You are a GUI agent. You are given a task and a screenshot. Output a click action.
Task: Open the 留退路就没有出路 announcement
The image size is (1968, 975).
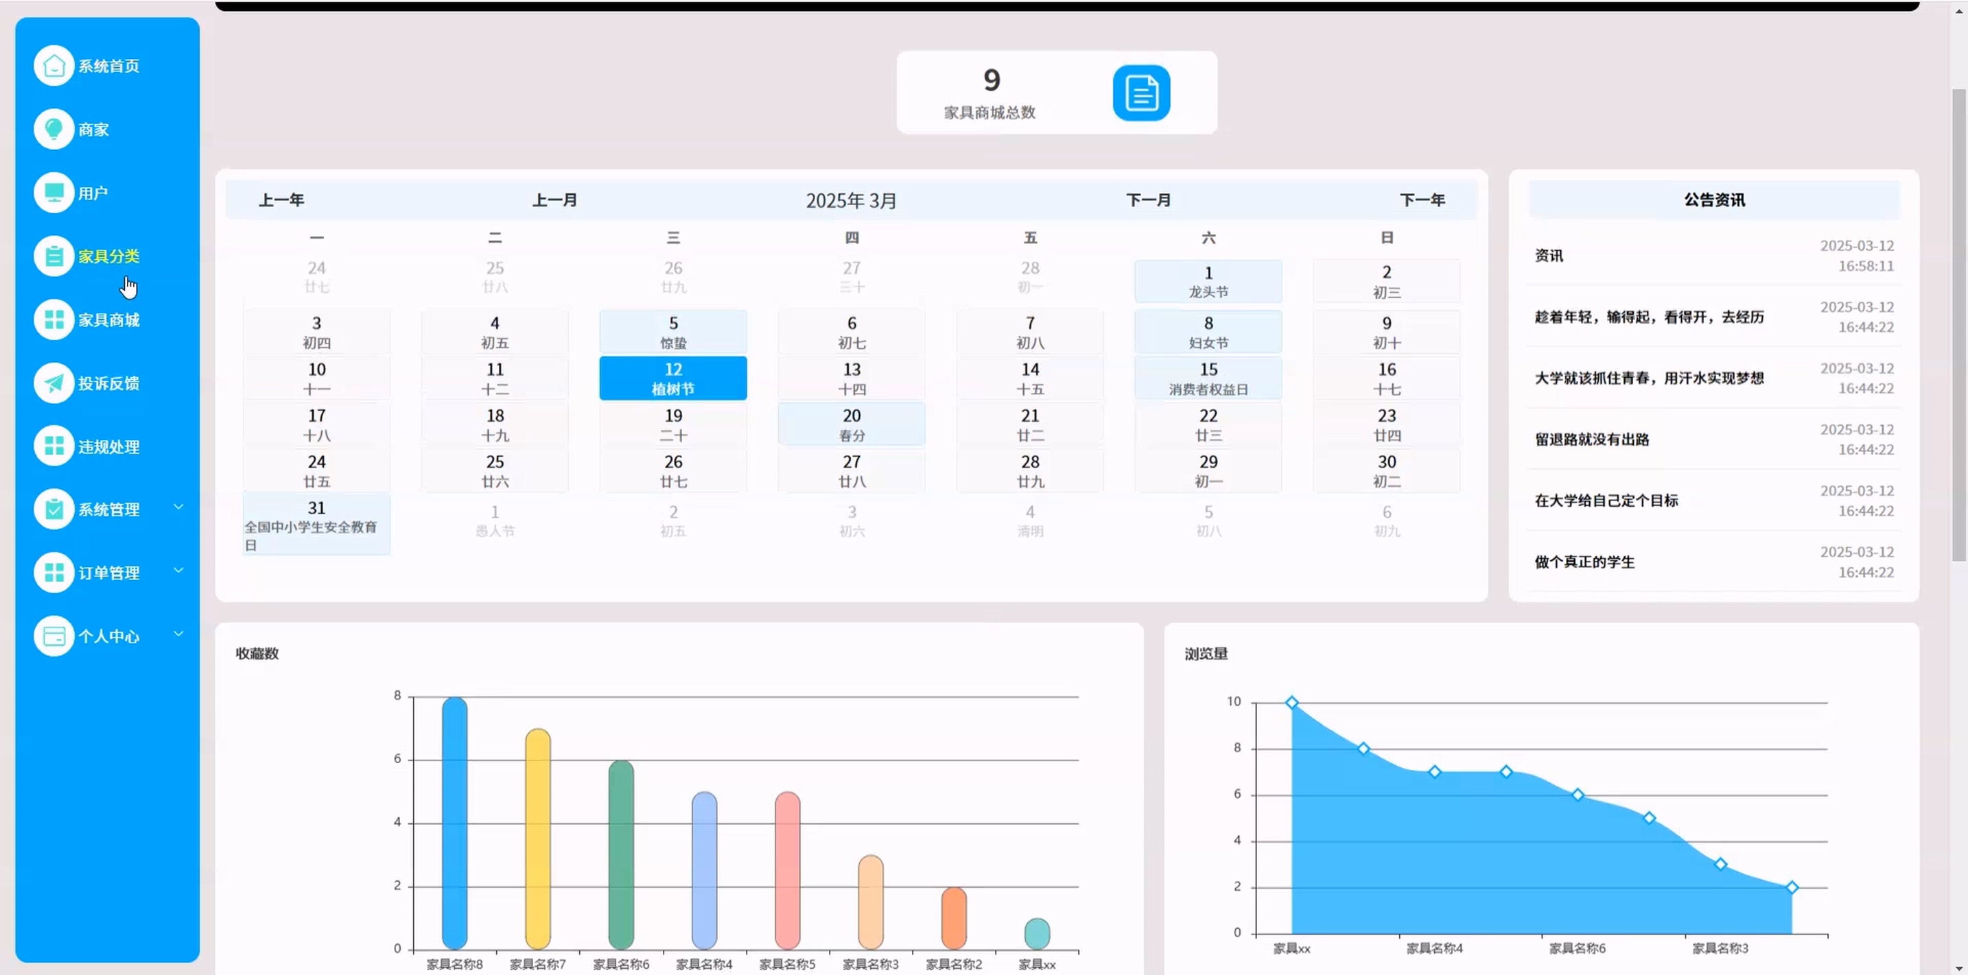point(1591,439)
